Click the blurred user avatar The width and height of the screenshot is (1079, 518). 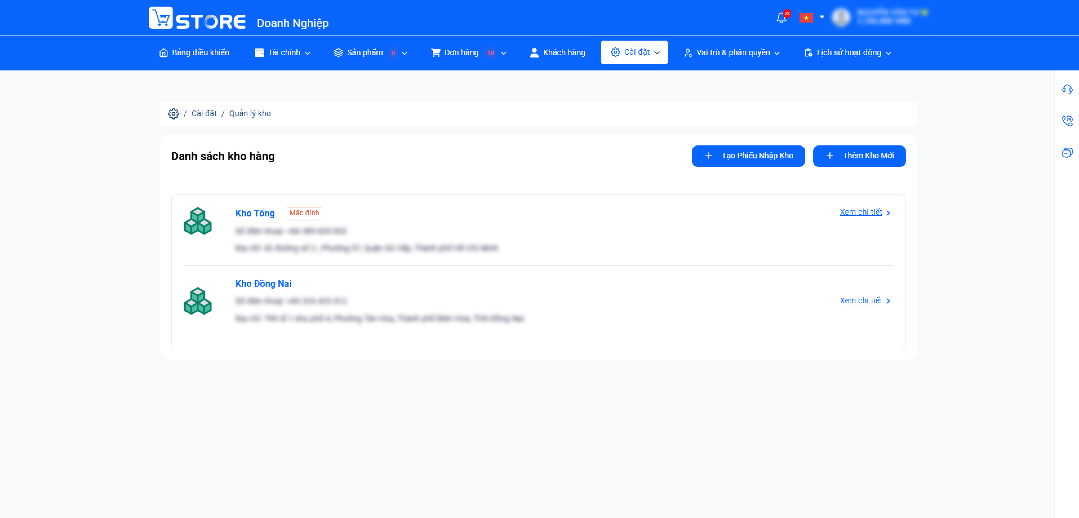[x=841, y=17]
